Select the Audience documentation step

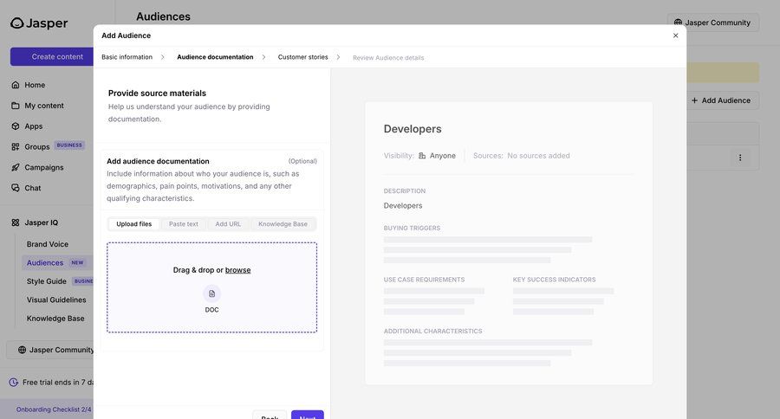click(215, 57)
